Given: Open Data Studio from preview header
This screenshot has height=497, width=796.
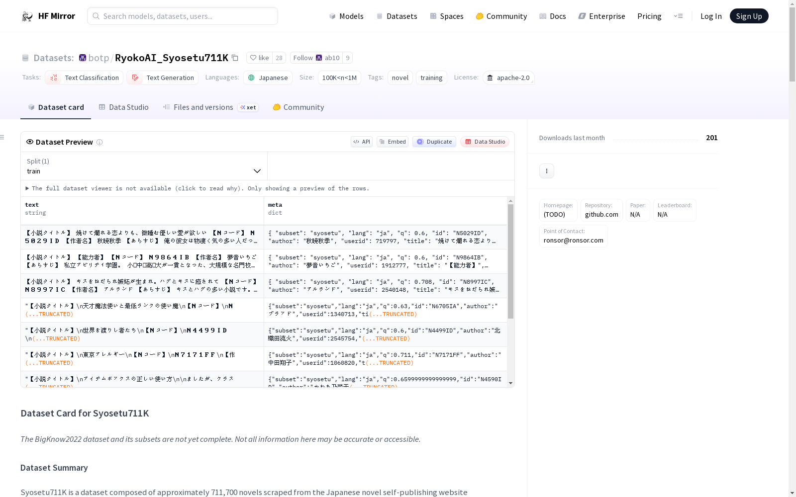Looking at the screenshot, I should [x=485, y=142].
